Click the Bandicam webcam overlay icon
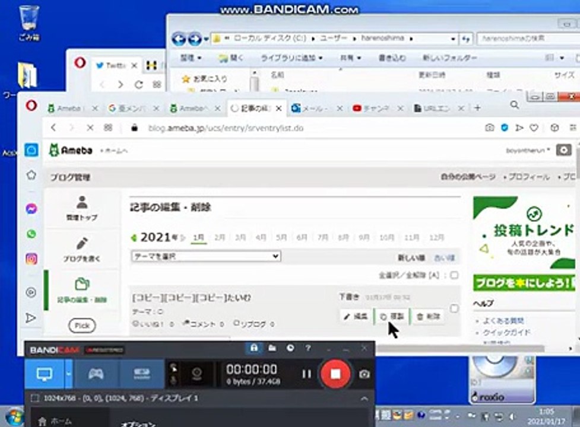 196,374
